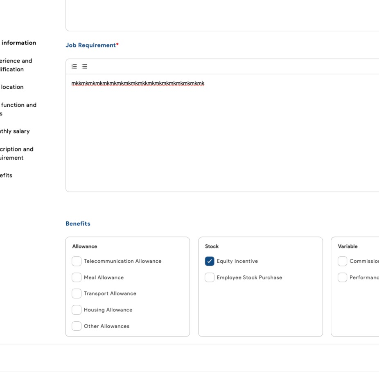Screen dimensions: 379x379
Task: Insert a numbered list in Job Requirement
Action: pyautogui.click(x=74, y=66)
